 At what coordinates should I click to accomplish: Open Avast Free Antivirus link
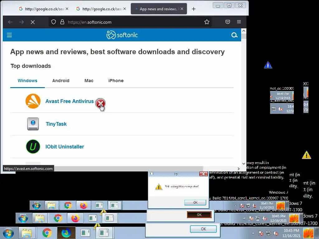pos(69,101)
